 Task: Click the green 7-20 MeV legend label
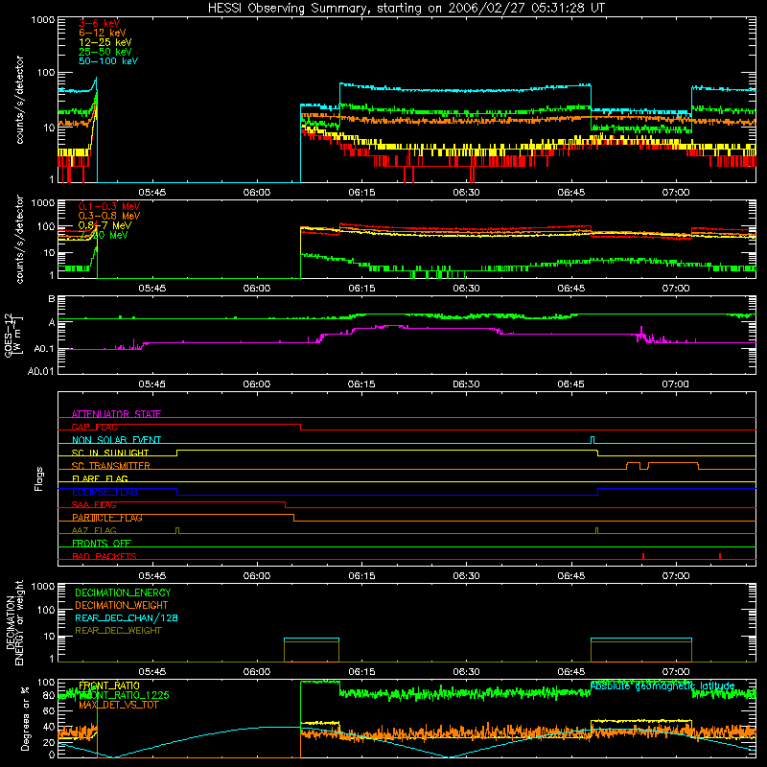[104, 235]
